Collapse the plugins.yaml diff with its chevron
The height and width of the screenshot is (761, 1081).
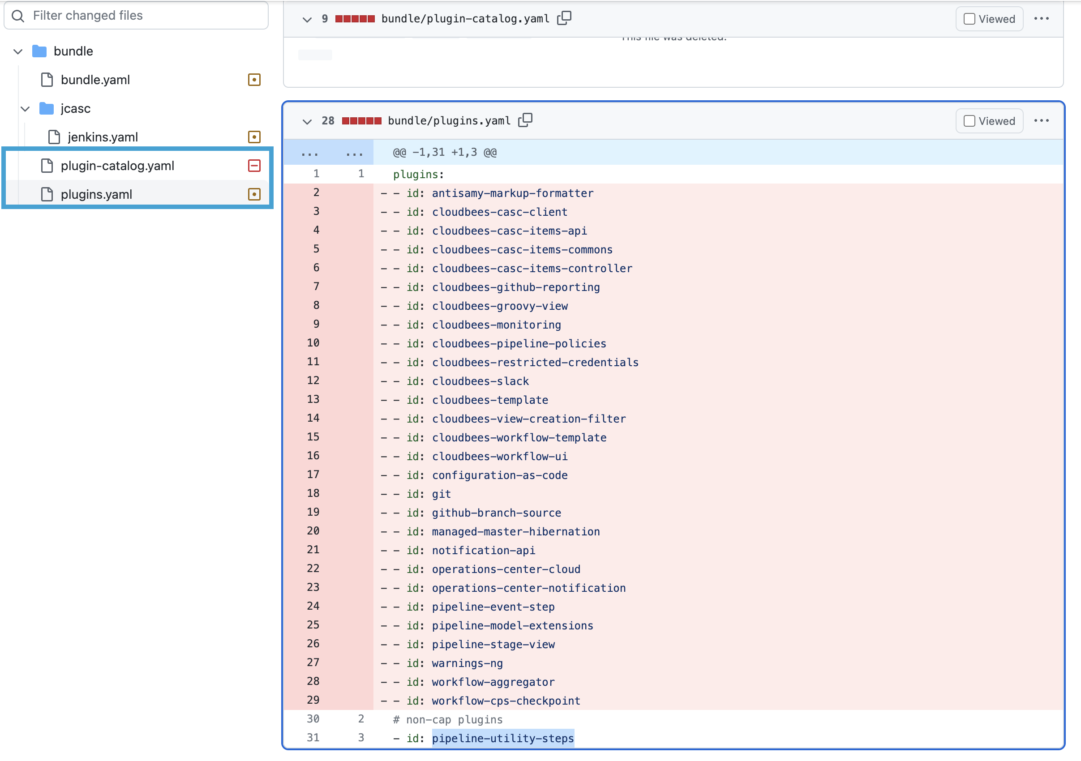click(x=307, y=121)
